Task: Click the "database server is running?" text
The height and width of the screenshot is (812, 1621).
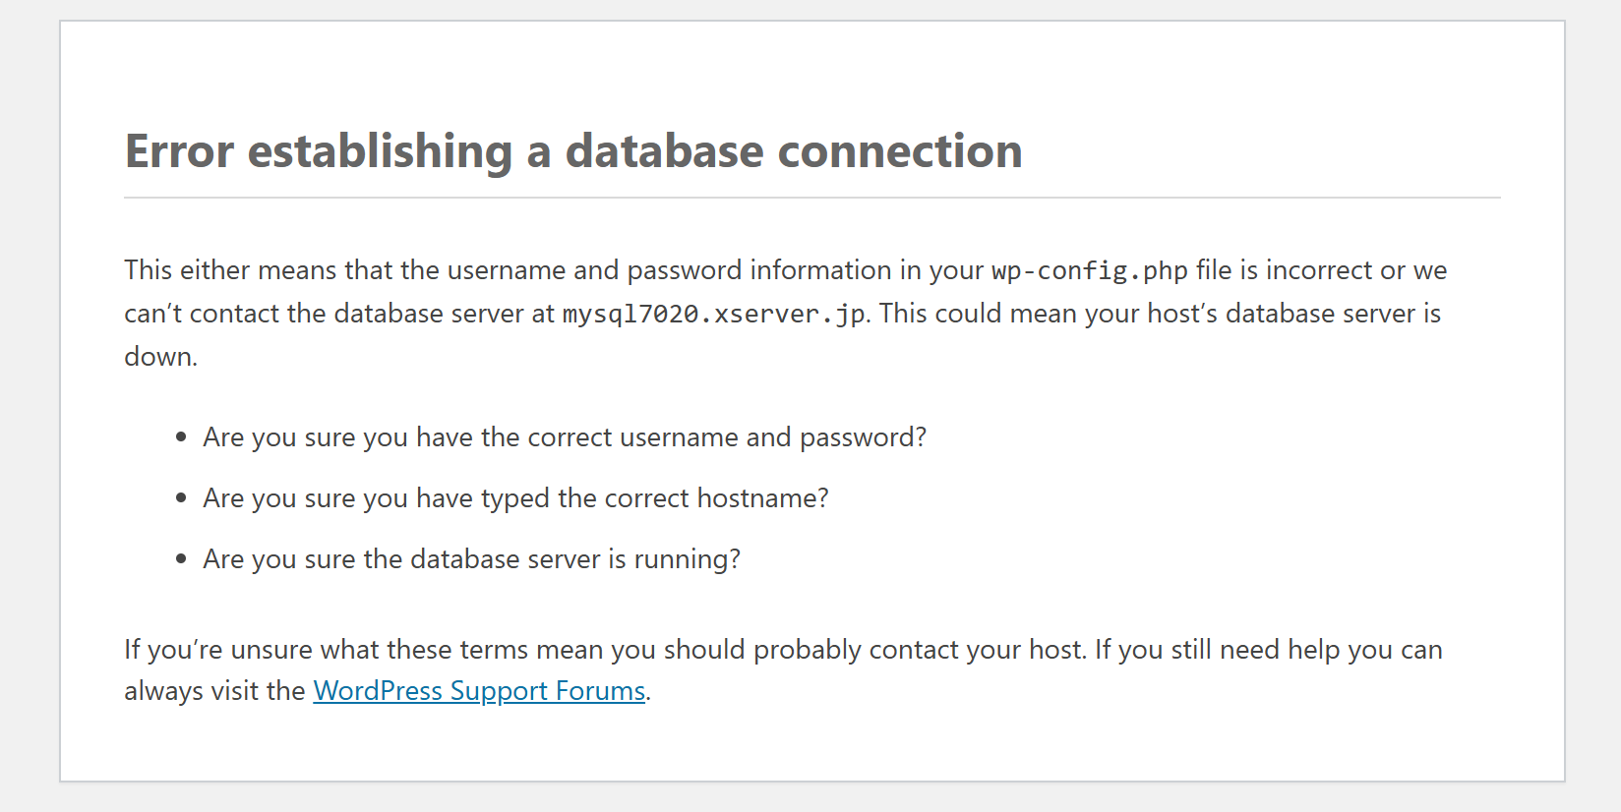Action: pyautogui.click(x=574, y=559)
